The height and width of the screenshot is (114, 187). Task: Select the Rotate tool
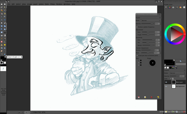coord(2,26)
